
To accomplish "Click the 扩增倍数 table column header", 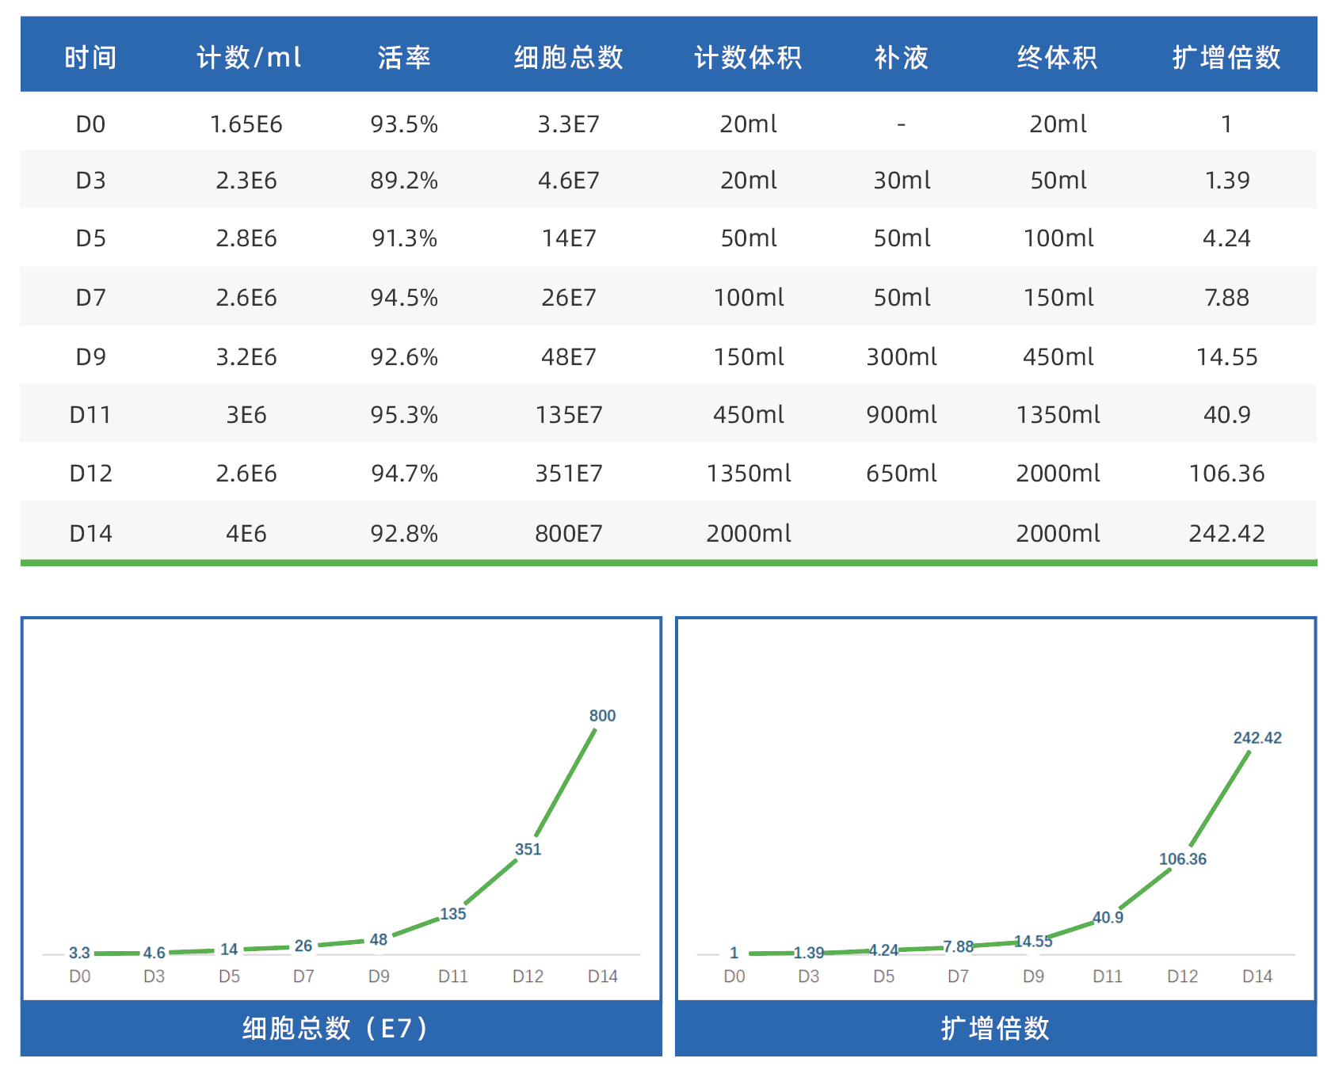I will coord(1226,57).
